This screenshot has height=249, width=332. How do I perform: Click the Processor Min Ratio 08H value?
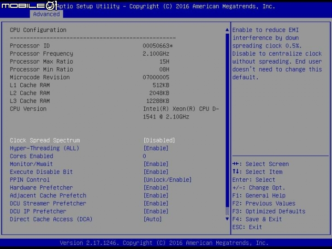tap(164, 70)
